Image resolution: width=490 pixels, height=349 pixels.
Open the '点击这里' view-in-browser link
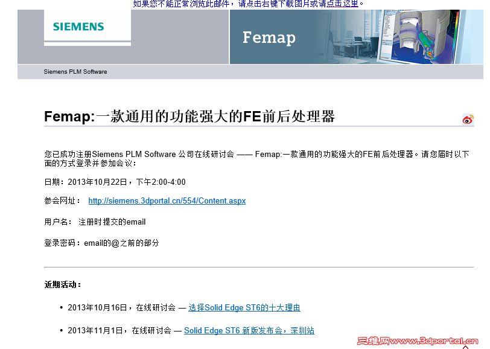tap(342, 4)
